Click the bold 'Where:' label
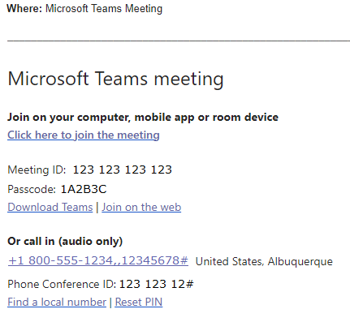Image resolution: width=350 pixels, height=322 pixels. tap(24, 8)
